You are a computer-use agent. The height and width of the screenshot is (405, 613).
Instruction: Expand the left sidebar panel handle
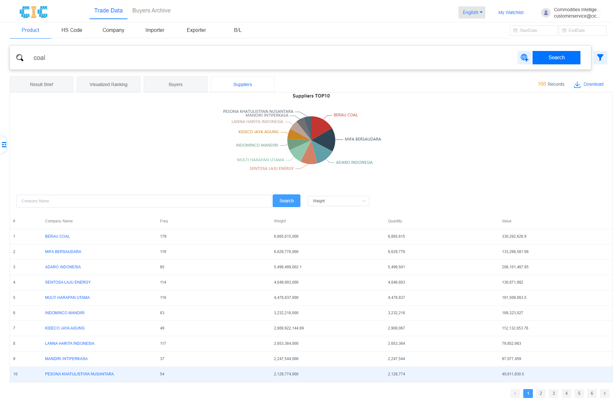click(x=4, y=145)
